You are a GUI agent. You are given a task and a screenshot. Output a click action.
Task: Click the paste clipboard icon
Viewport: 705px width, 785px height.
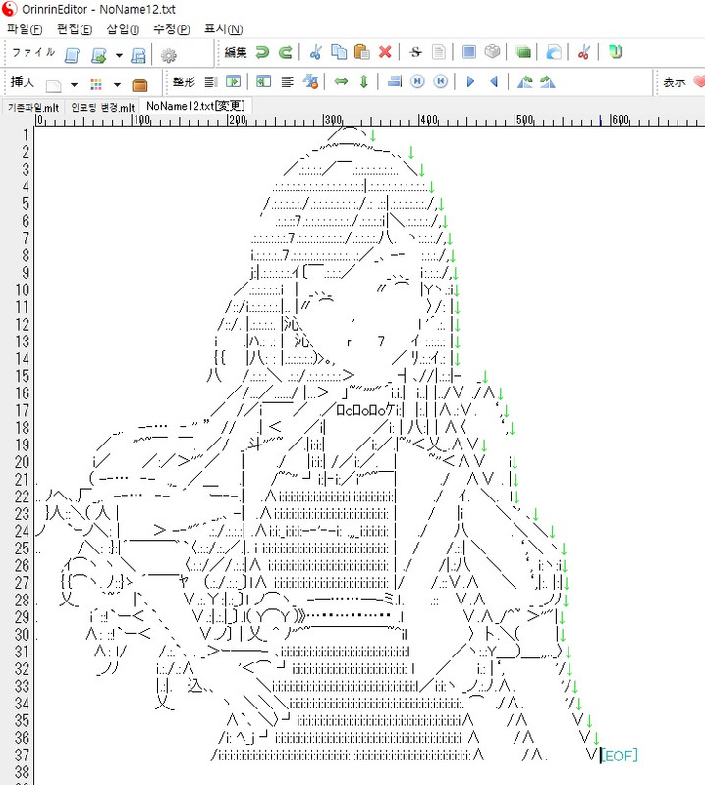(361, 52)
